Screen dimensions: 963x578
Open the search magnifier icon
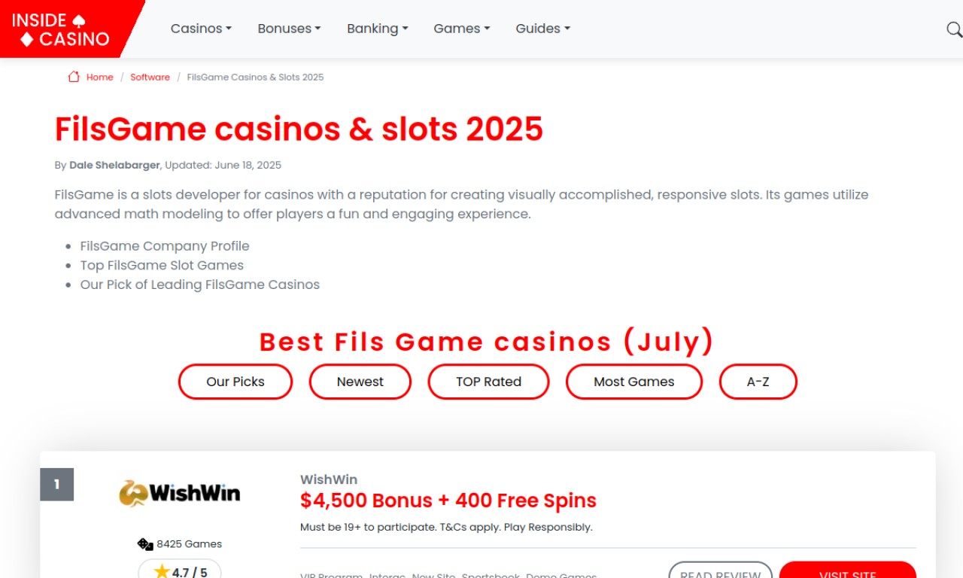click(x=954, y=29)
